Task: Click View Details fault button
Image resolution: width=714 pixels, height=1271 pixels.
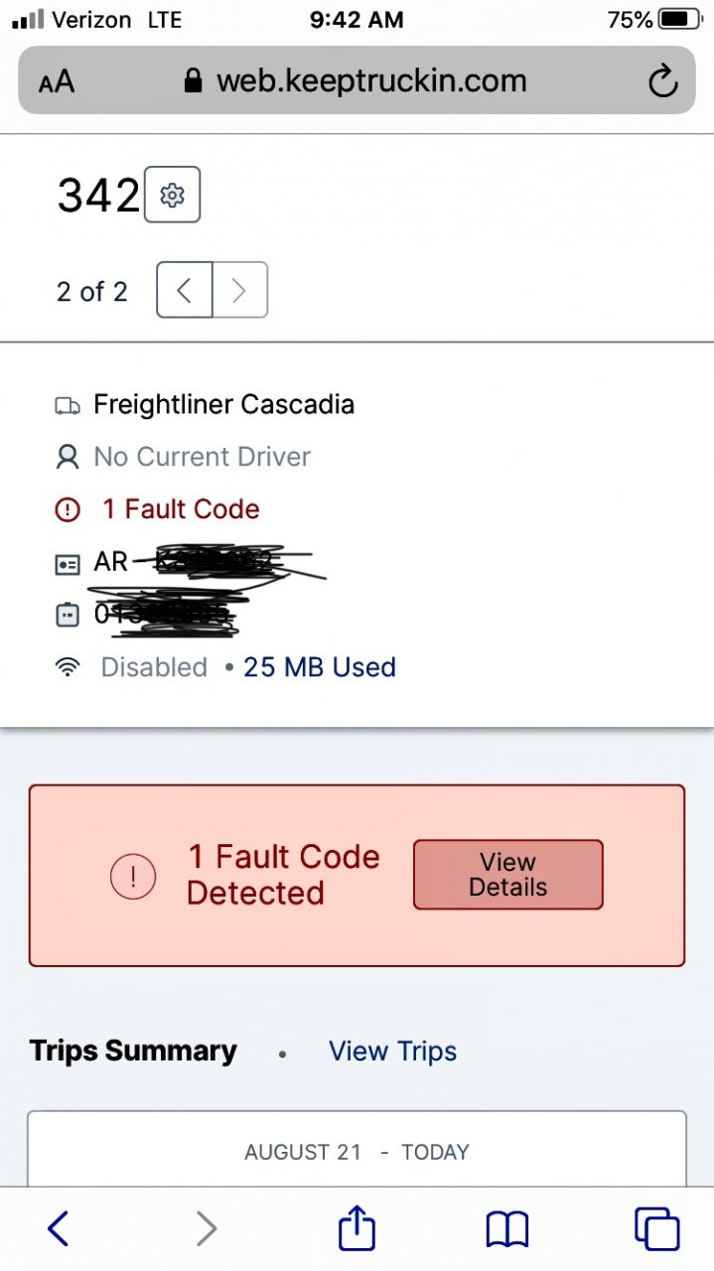Action: point(507,875)
